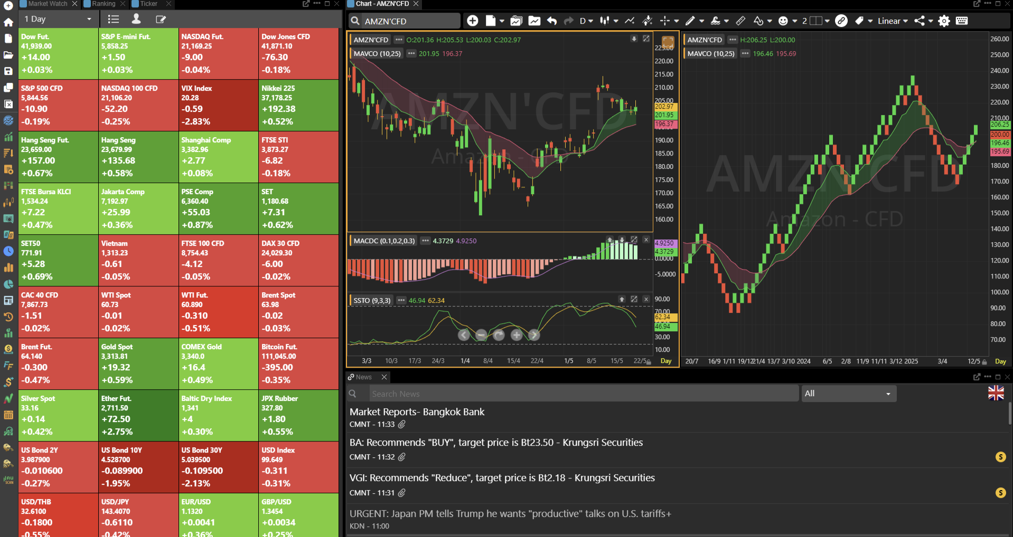Click the save disk icon in sidebar

[x=8, y=71]
